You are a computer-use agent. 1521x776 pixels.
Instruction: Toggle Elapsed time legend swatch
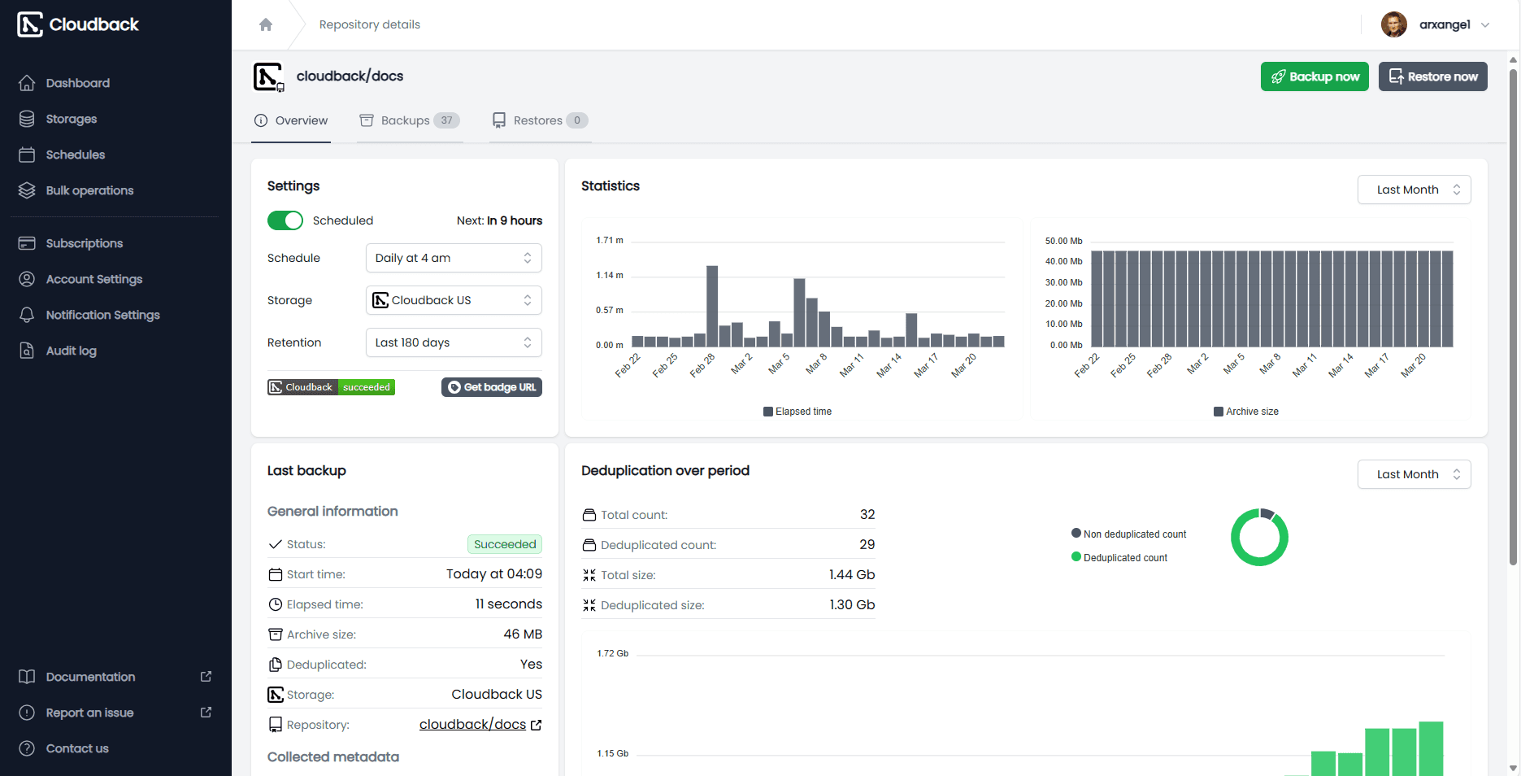(768, 412)
